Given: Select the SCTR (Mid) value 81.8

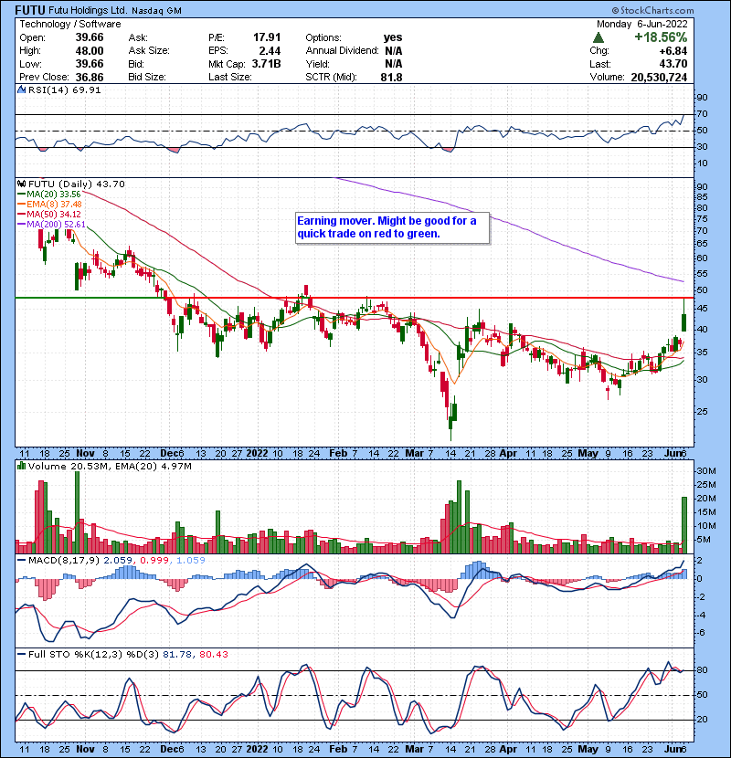Looking at the screenshot, I should (391, 77).
